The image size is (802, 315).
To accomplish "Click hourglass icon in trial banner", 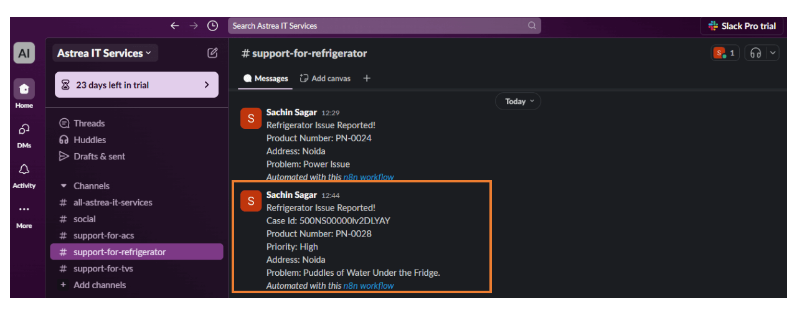I will (66, 85).
